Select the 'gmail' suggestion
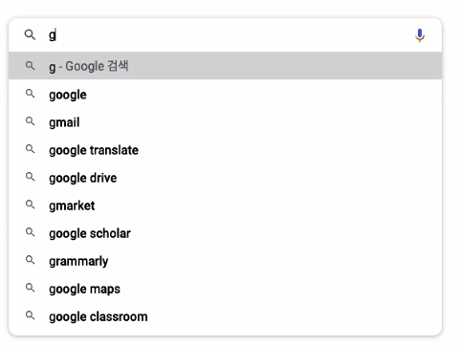460x346 pixels. point(225,122)
